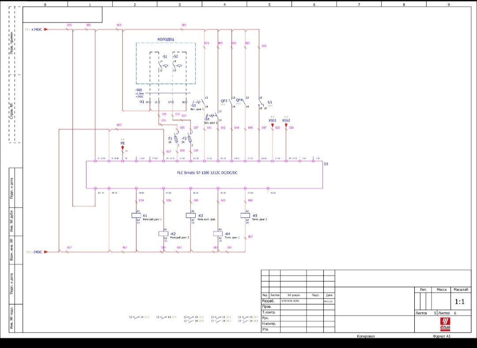Select the K1 relay coil symbol

(x=136, y=216)
